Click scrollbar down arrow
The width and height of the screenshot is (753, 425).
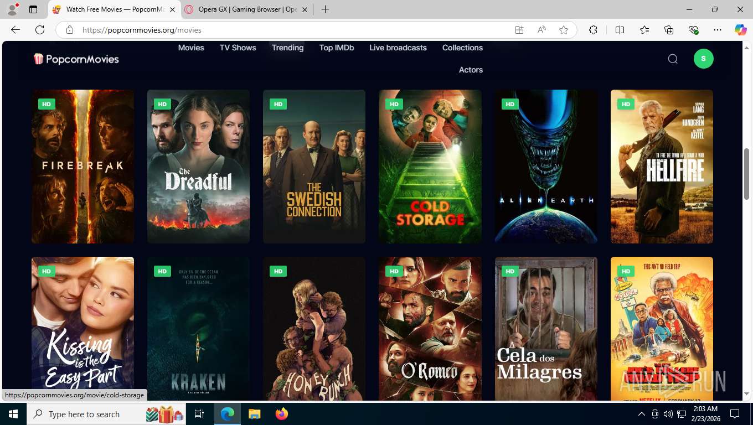click(x=746, y=395)
